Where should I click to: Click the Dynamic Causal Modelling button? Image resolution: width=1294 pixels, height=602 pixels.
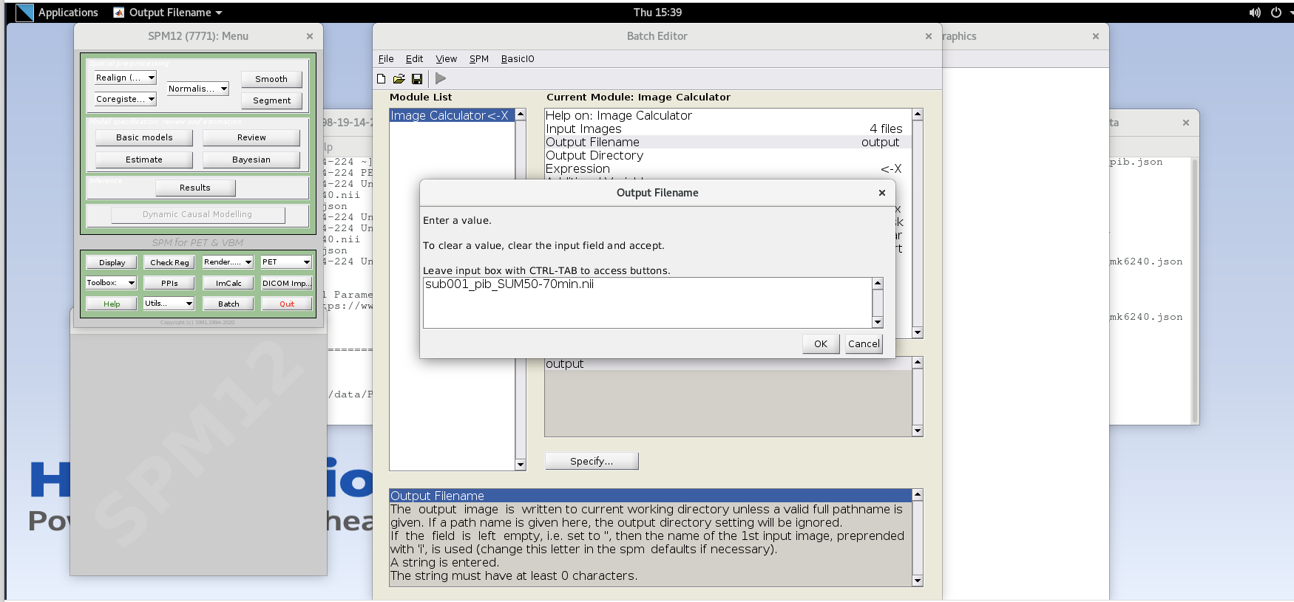[x=197, y=214]
